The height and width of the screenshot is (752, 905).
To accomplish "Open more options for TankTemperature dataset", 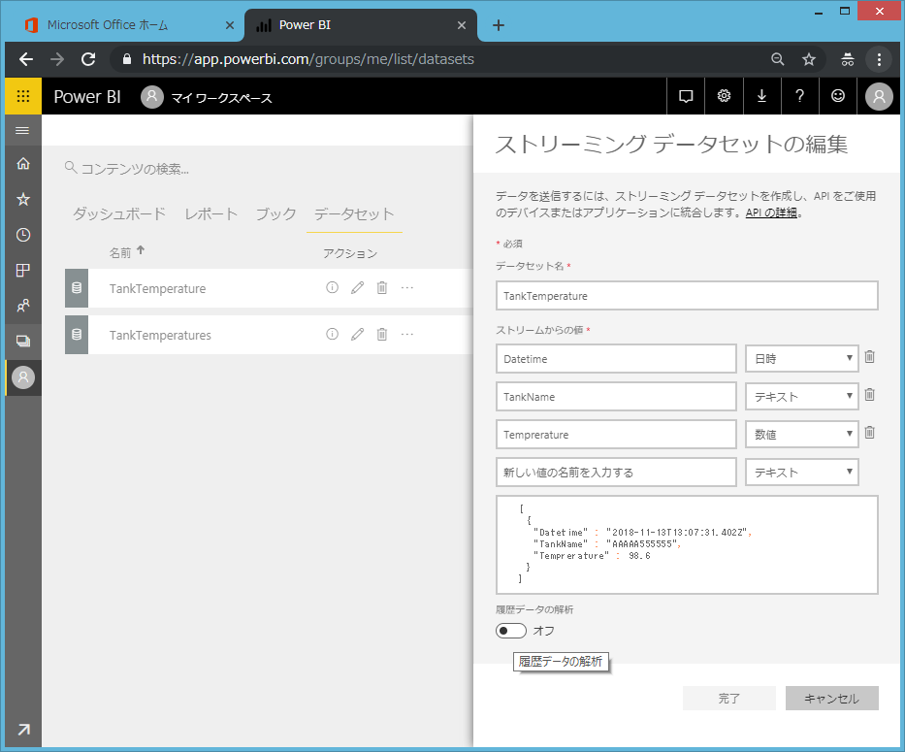I will (406, 287).
